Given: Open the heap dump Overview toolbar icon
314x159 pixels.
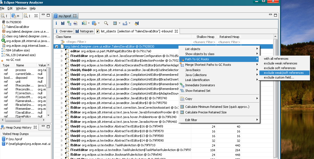Looking at the screenshot, I should point(56,24).
